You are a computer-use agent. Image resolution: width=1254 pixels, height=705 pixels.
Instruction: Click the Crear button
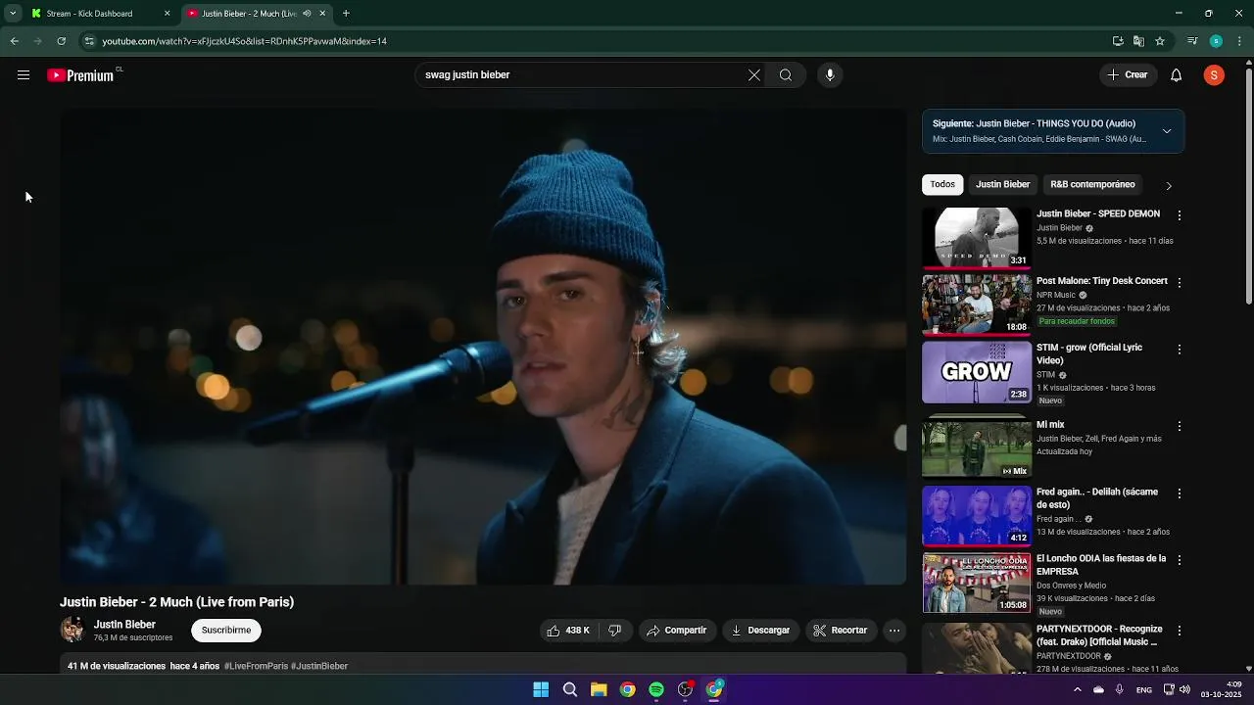(1128, 75)
